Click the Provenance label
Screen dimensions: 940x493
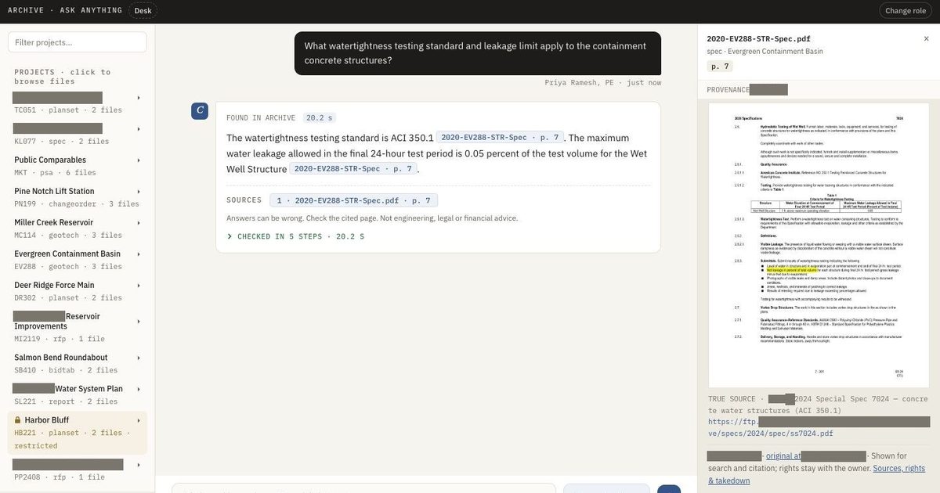point(728,89)
